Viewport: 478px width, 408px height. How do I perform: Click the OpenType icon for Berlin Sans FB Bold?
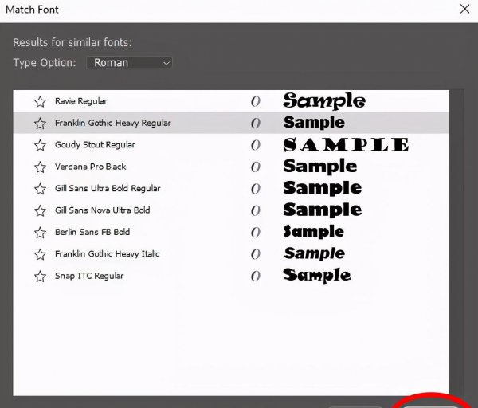[256, 233]
